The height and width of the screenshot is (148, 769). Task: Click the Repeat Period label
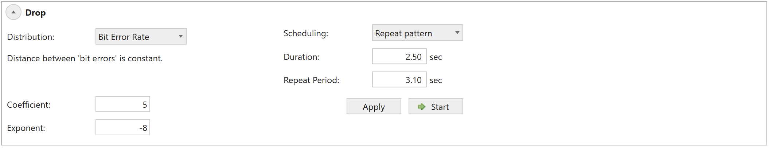311,80
